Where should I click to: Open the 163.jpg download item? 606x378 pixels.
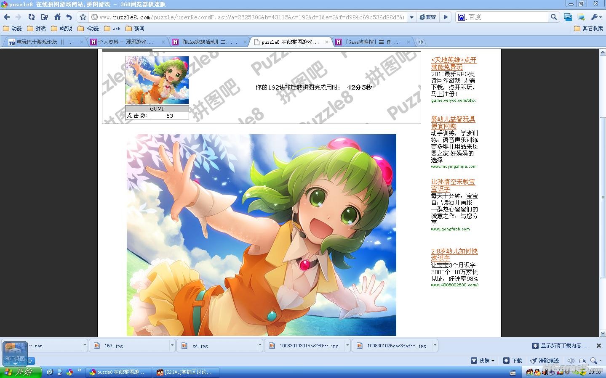coord(128,346)
